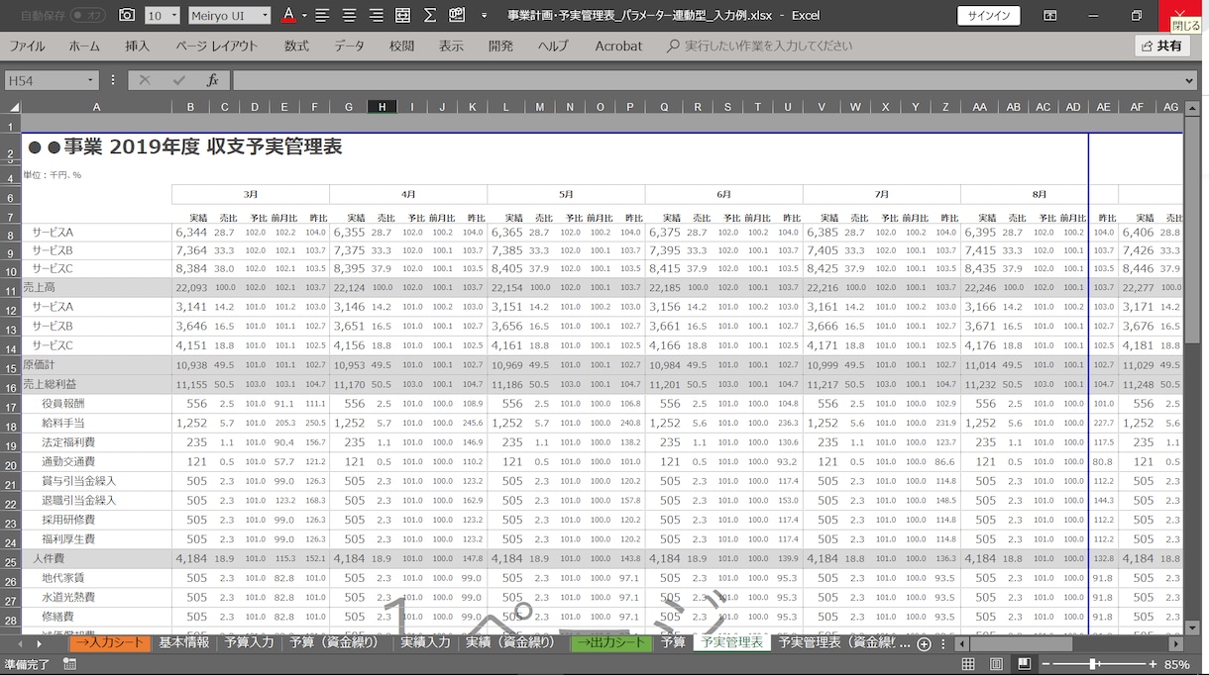Align text right in the quick toolbar
Viewport: 1209px width, 675px height.
(376, 15)
